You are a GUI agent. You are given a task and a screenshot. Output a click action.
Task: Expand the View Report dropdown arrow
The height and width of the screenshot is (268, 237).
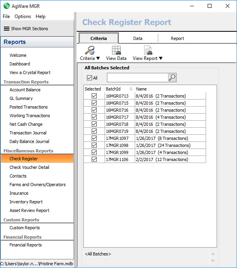(161, 58)
